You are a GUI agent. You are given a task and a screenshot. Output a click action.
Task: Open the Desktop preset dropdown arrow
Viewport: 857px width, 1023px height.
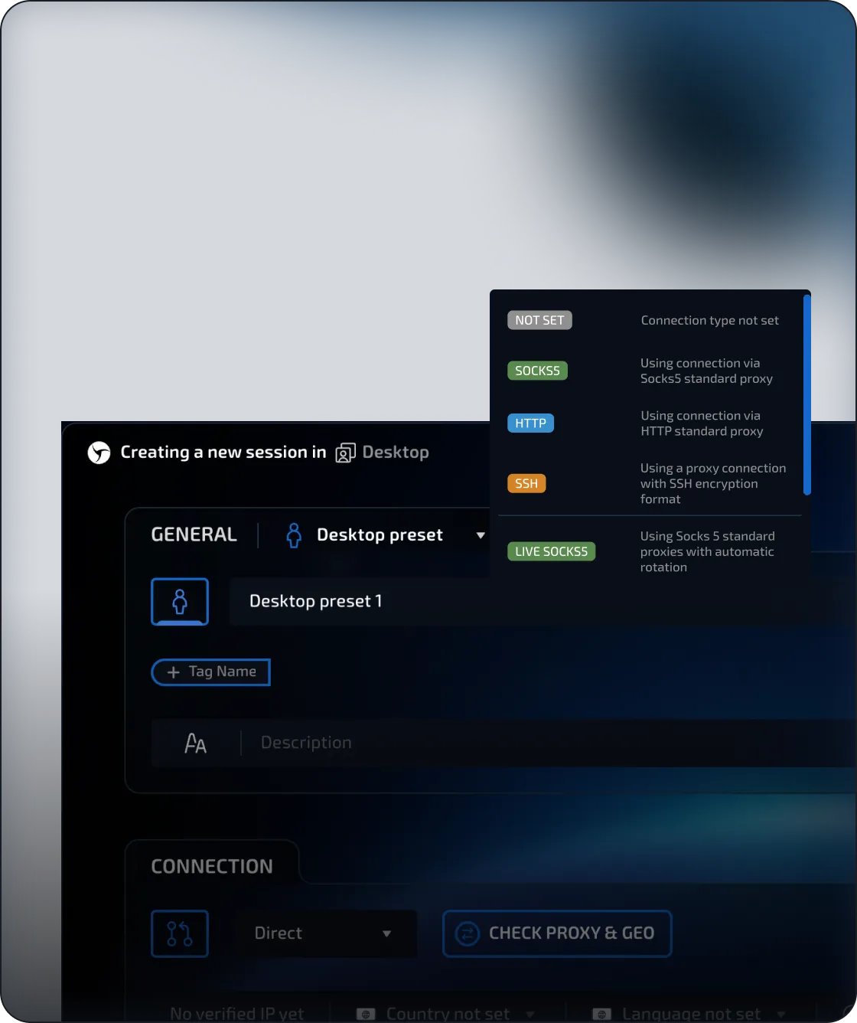481,535
